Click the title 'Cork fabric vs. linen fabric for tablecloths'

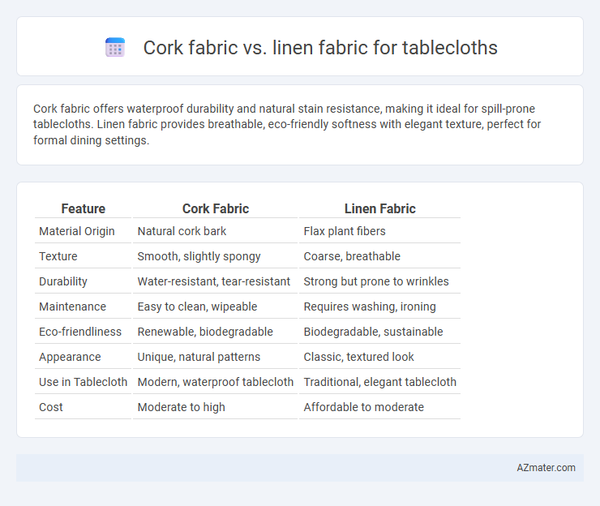coord(320,48)
